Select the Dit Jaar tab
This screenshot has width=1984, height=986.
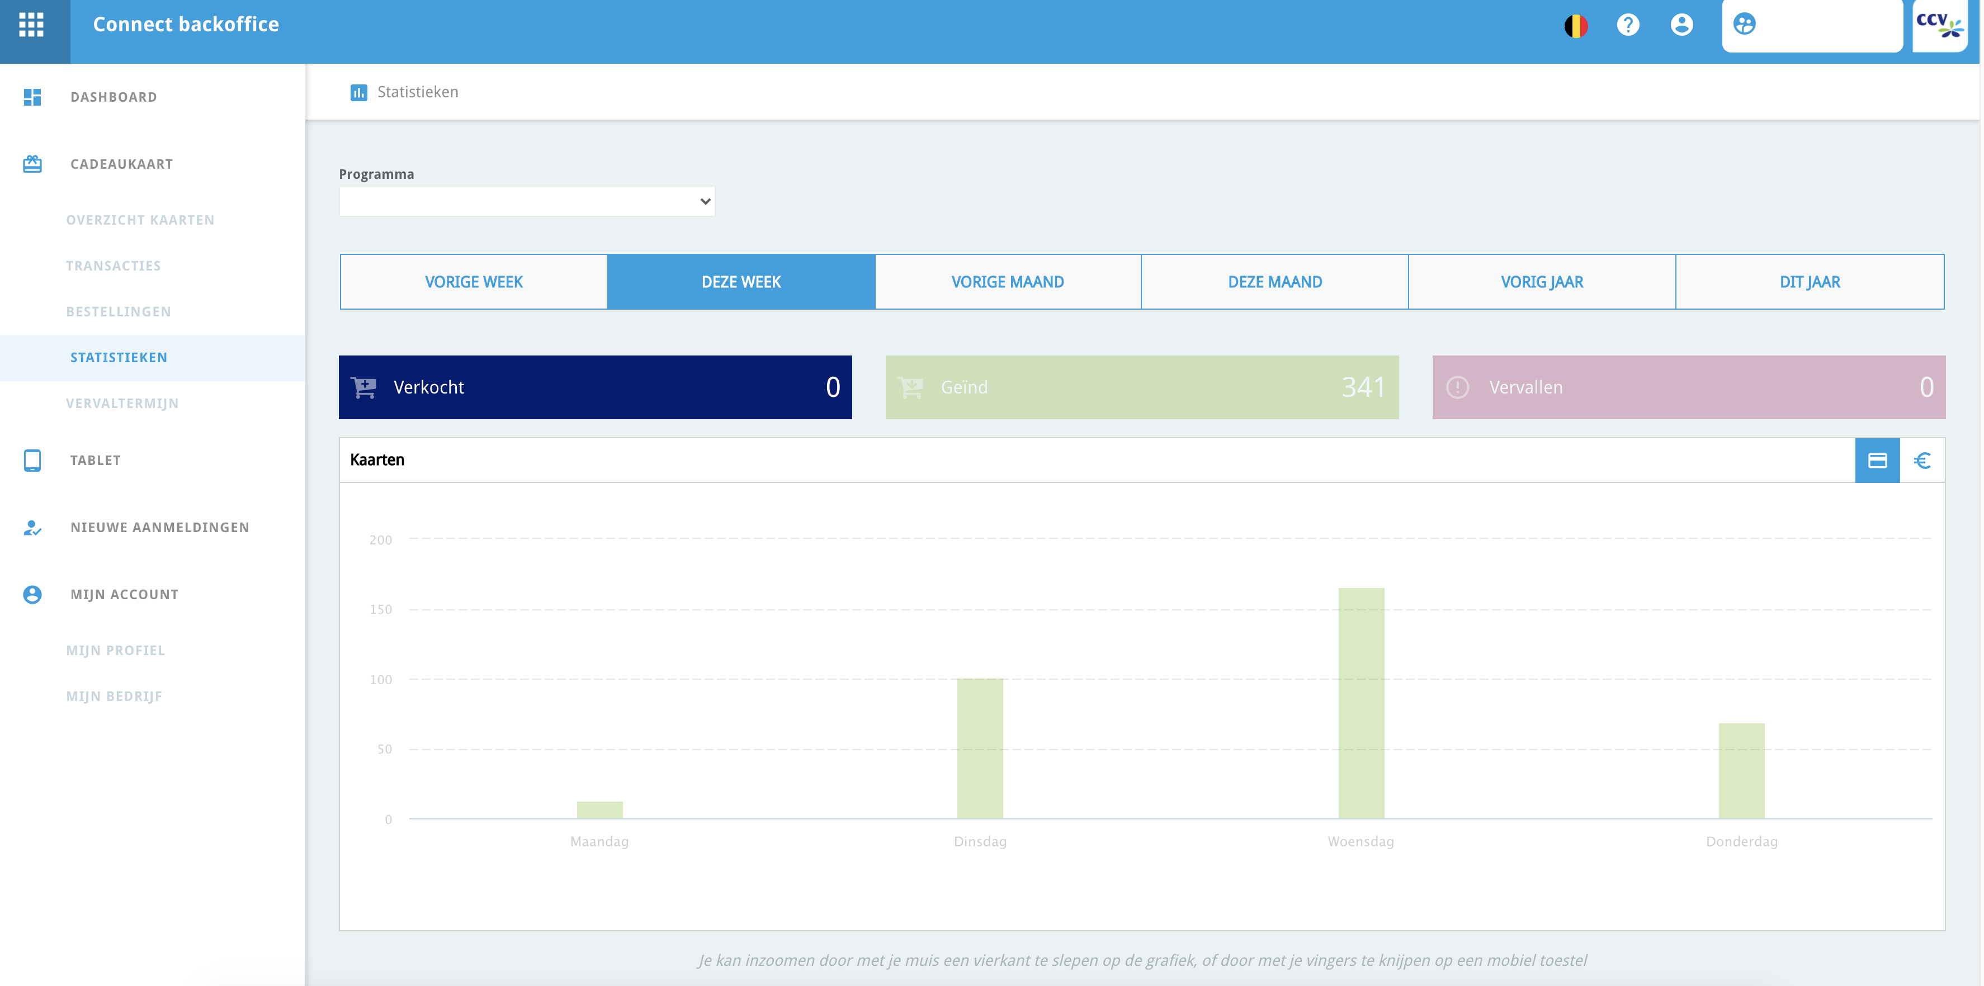click(x=1809, y=282)
